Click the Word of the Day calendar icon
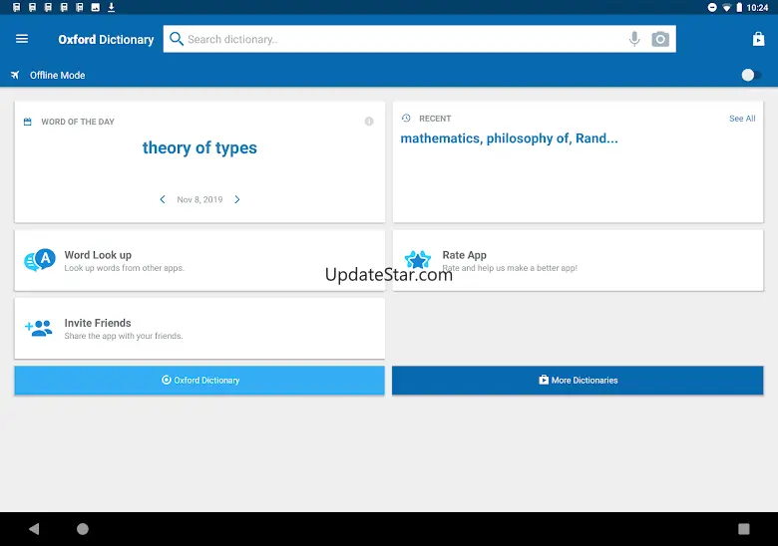778x546 pixels. pyautogui.click(x=28, y=122)
